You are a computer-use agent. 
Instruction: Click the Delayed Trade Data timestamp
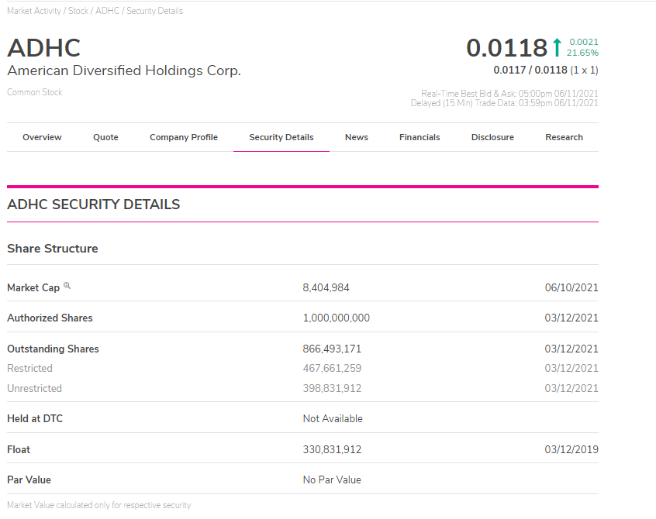coord(504,103)
